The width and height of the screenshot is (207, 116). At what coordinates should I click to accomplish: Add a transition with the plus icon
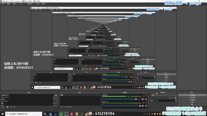point(170,98)
